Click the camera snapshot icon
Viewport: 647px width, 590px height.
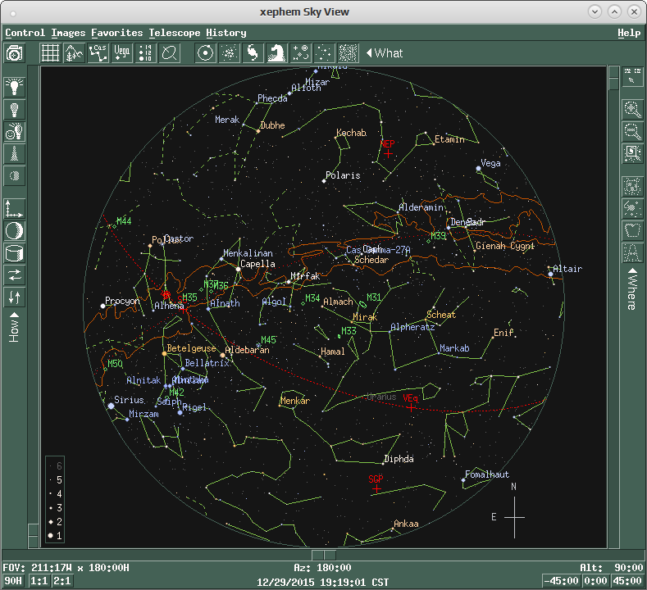click(x=15, y=53)
